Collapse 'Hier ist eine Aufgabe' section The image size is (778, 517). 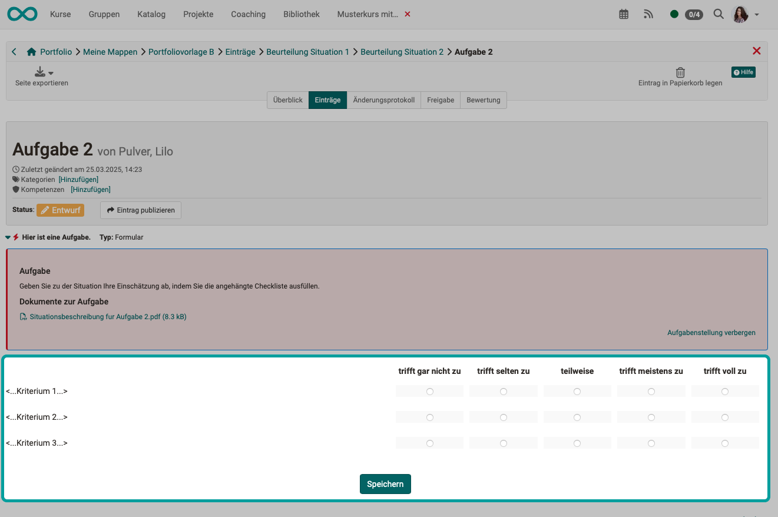(x=7, y=237)
